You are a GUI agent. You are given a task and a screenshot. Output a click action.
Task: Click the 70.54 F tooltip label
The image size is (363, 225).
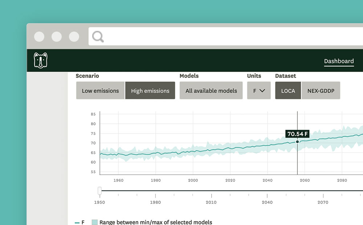click(297, 134)
